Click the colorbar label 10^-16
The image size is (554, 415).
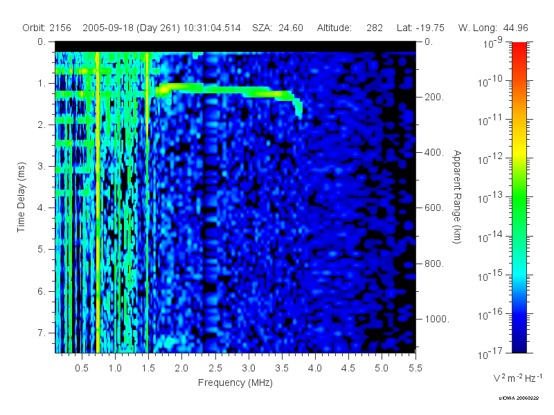click(490, 315)
